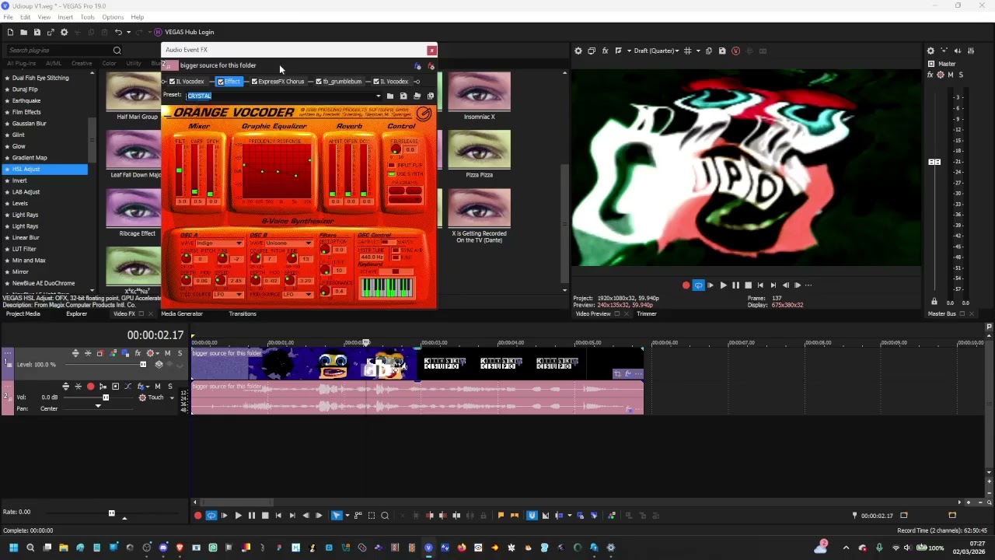The height and width of the screenshot is (560, 995).
Task: Open the File menu
Action: (8, 17)
